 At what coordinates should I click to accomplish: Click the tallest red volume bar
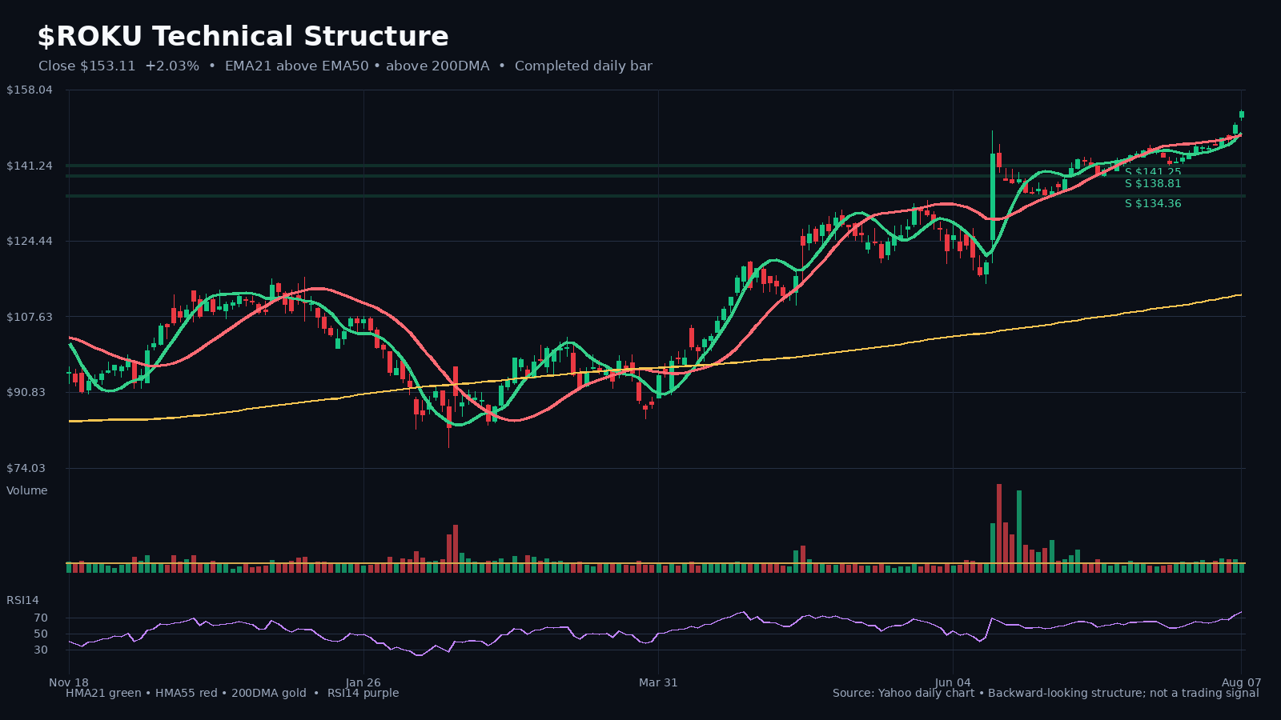tap(999, 528)
